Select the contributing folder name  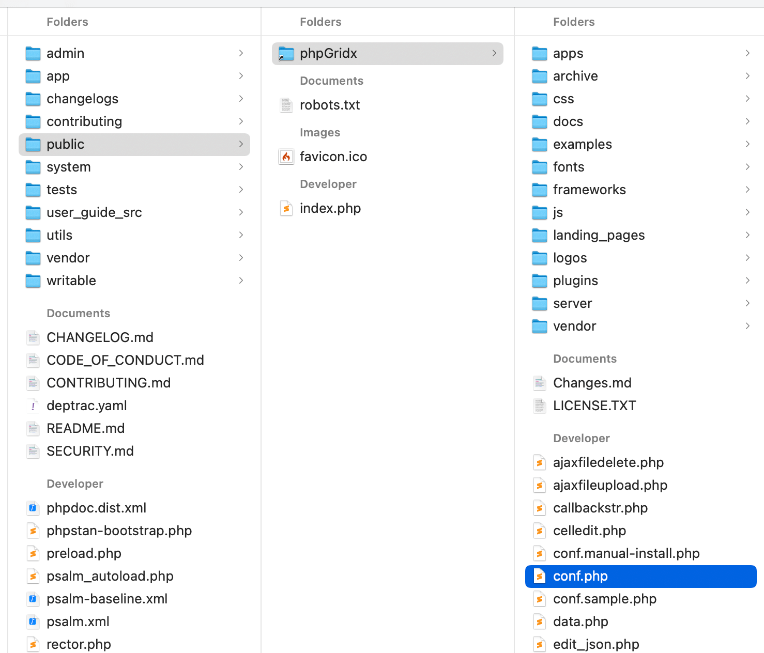coord(84,121)
